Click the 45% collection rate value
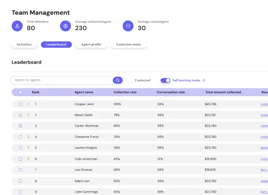268x195 pixels. (117, 159)
